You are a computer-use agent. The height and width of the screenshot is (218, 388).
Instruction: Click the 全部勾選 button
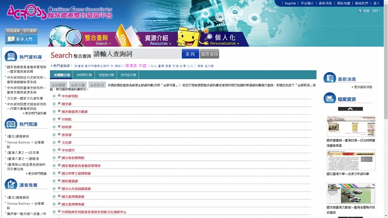click(x=78, y=85)
